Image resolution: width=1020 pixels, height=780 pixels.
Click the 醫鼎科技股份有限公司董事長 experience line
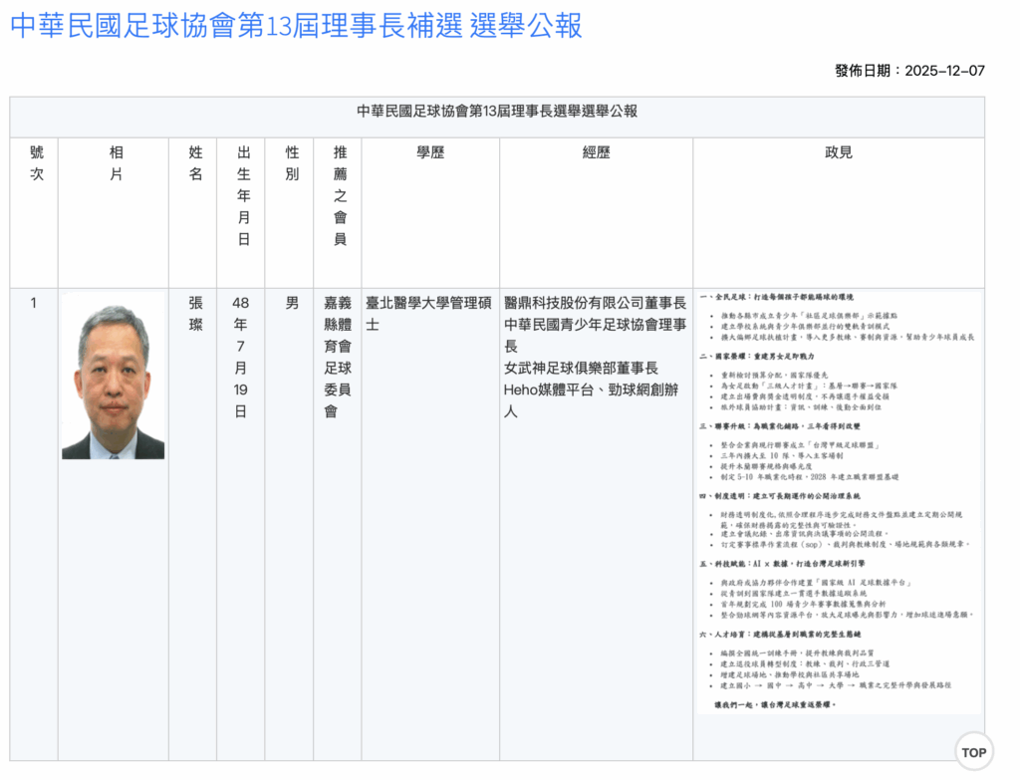pos(596,303)
